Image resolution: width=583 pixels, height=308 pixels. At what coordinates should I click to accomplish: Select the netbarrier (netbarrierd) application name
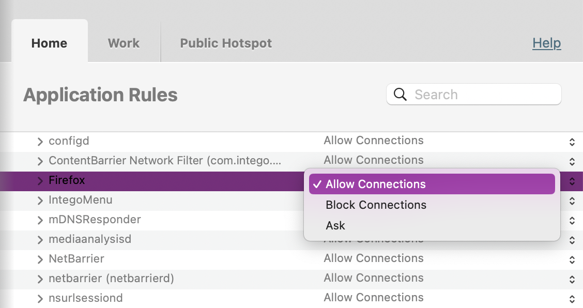click(111, 278)
